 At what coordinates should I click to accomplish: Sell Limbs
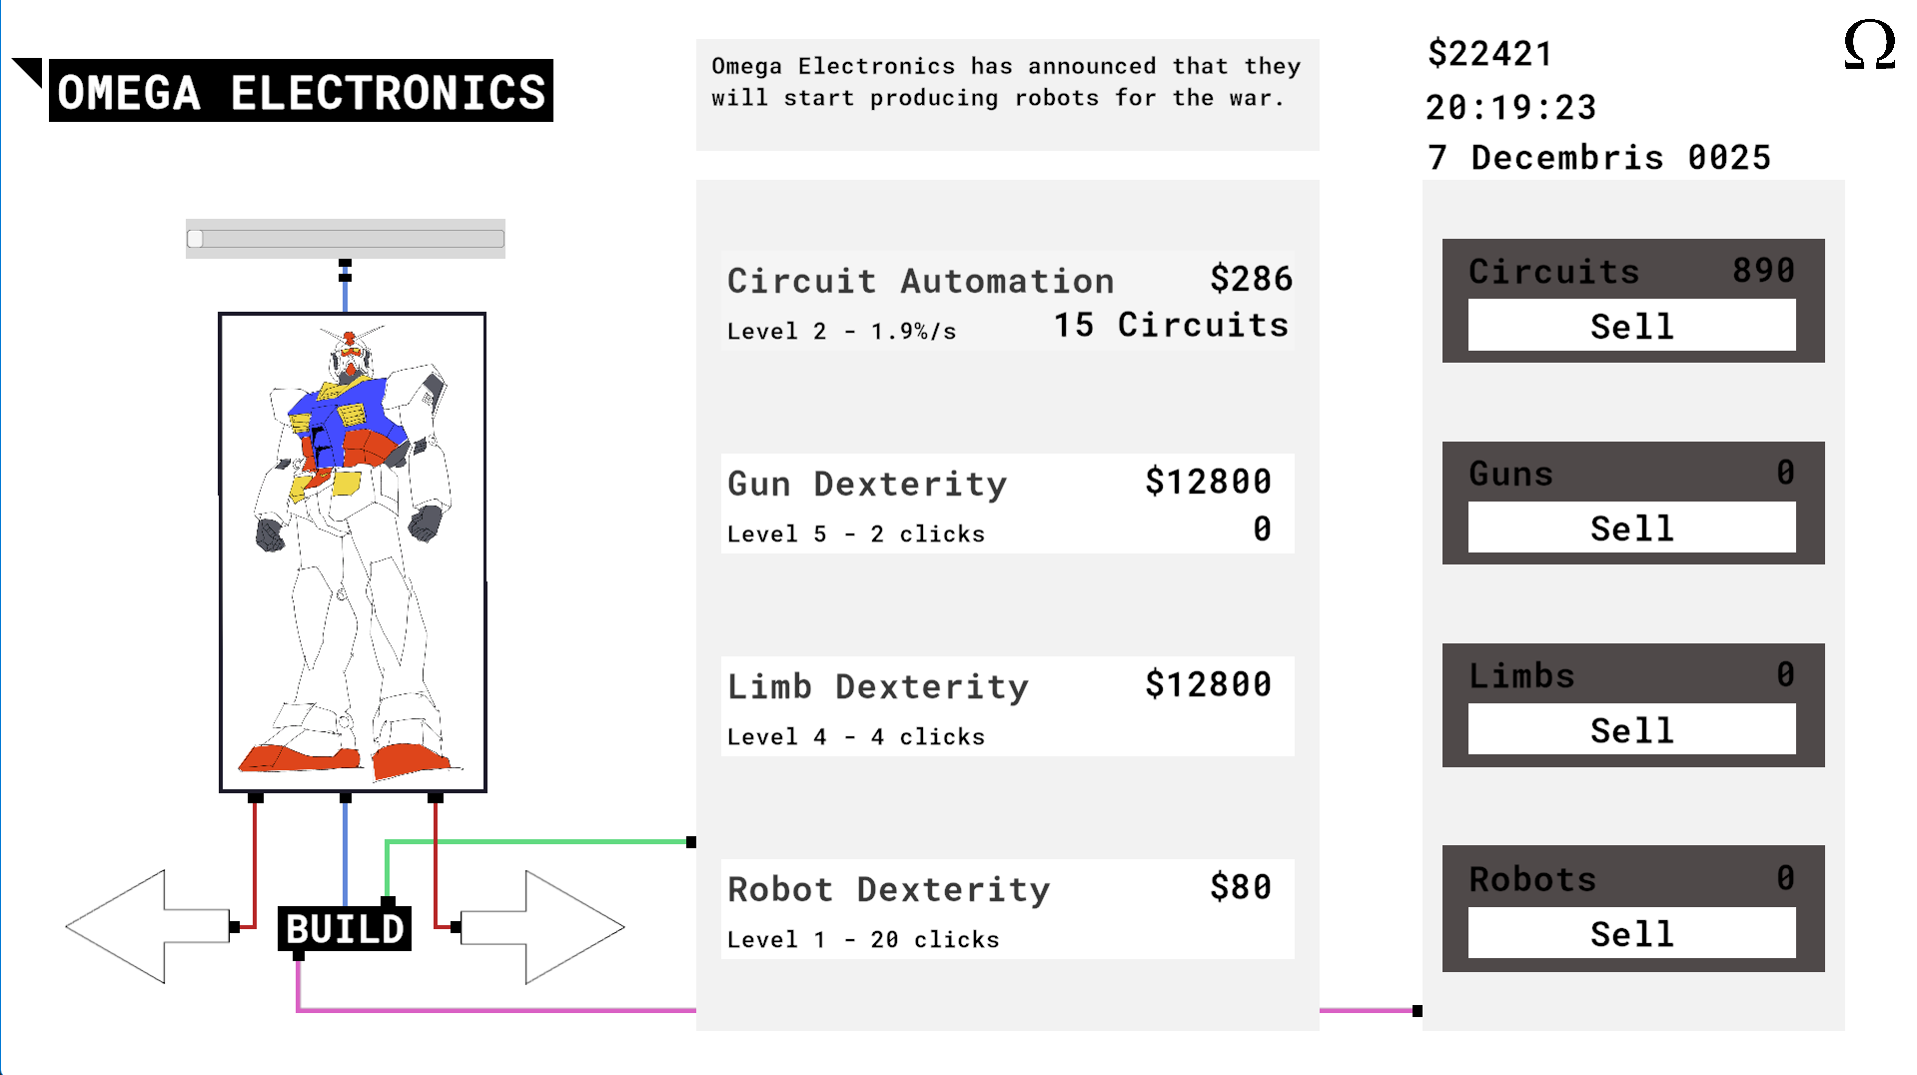[1631, 729]
